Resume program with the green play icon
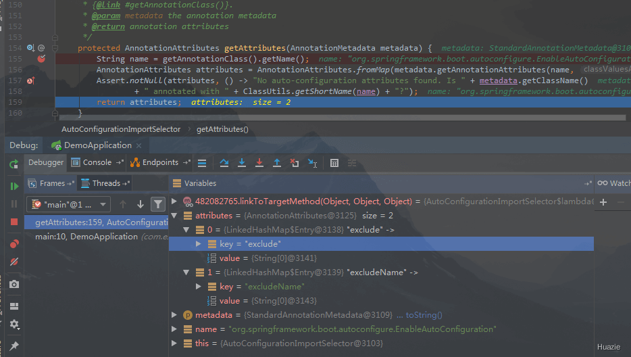Image resolution: width=631 pixels, height=357 pixels. [14, 186]
